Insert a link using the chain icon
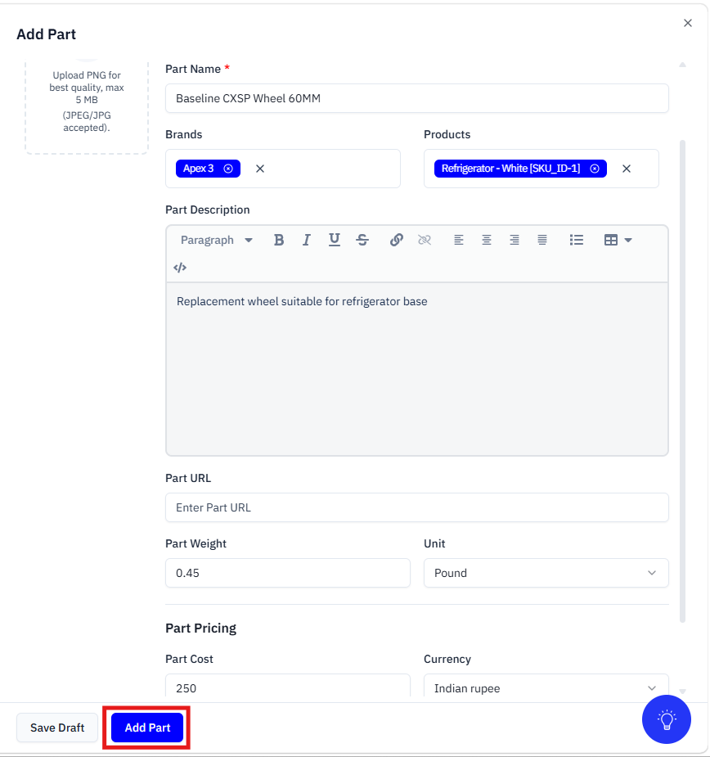 click(x=397, y=240)
